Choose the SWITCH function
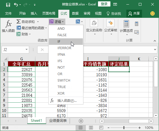Screen dimensions: 159x131 [x=66, y=80]
